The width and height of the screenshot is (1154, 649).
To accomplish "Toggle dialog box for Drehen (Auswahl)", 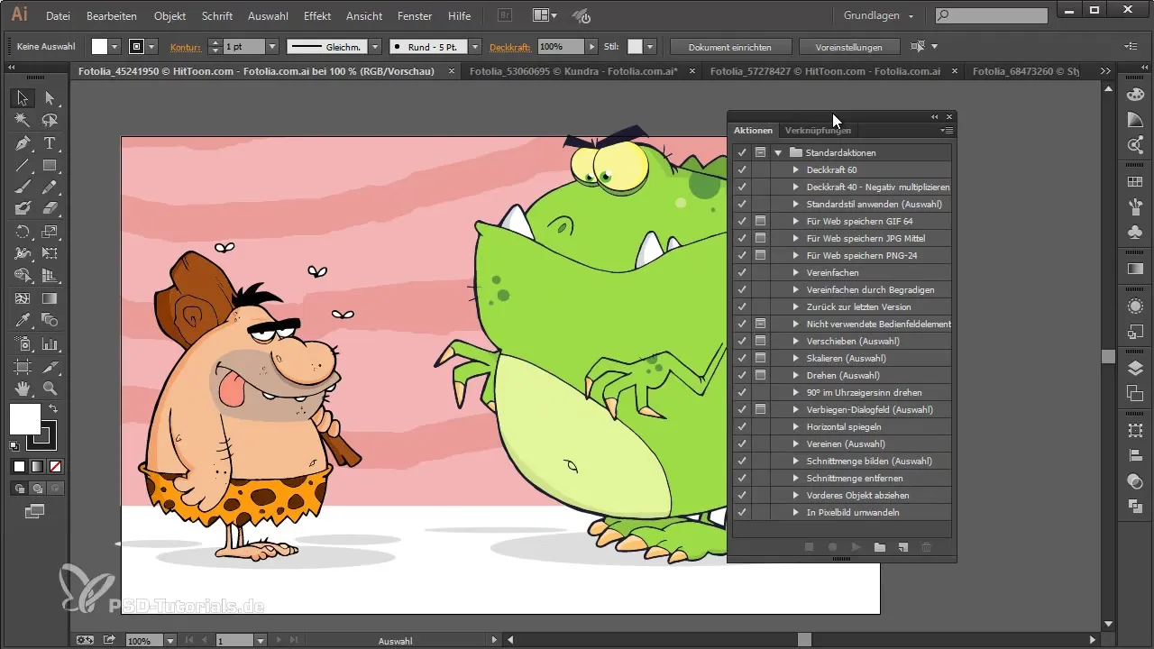I will click(x=760, y=375).
